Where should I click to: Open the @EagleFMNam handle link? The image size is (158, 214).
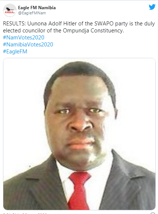coord(32,13)
